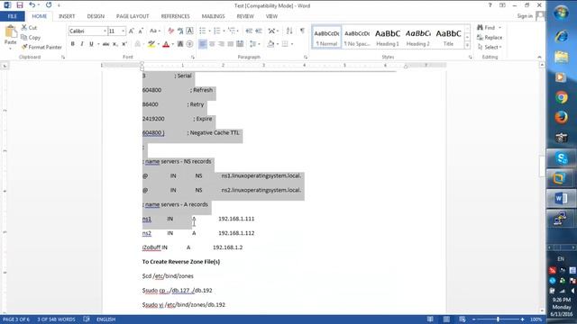The image size is (577, 324).
Task: Click the Shading paint bucket icon
Action: (x=270, y=44)
